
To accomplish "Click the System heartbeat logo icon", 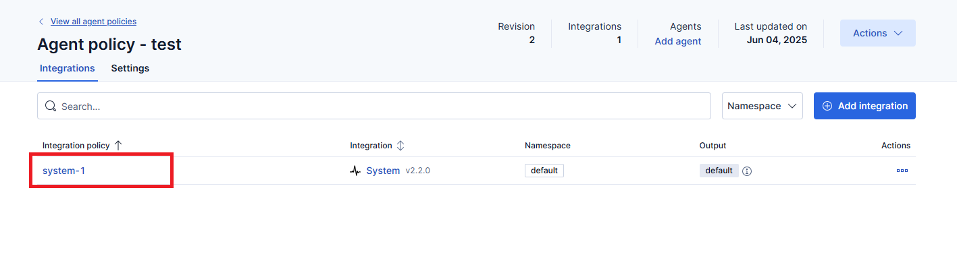I will [355, 171].
